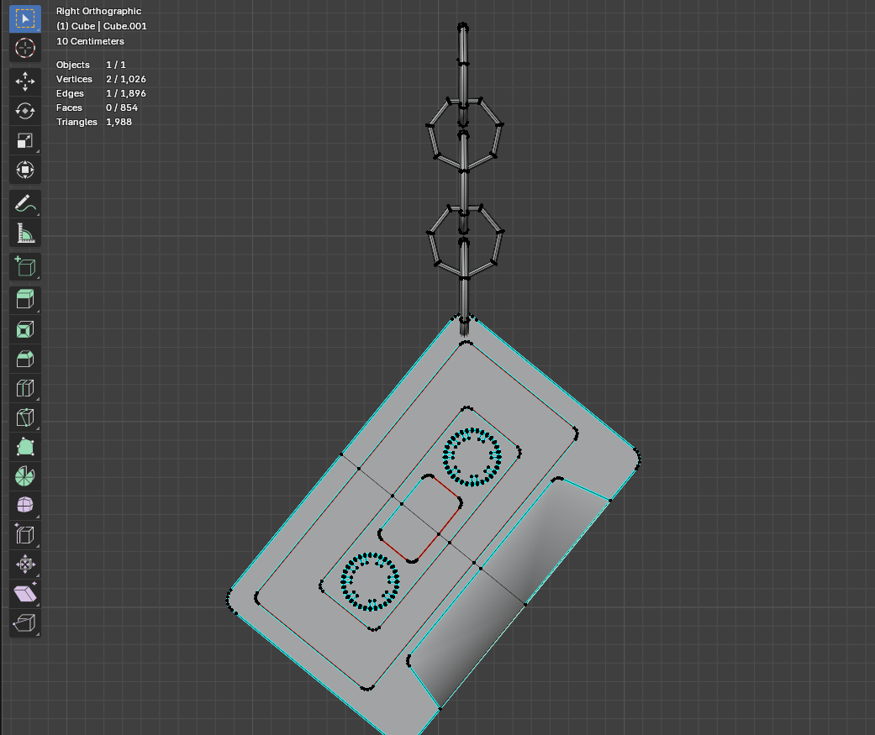The width and height of the screenshot is (875, 735).
Task: Switch to the Rotate tool
Action: click(x=25, y=111)
